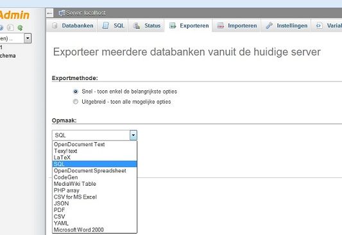Image resolution: width=342 pixels, height=235 pixels.
Task: Click the phpMyAdmin logo
Action: (x=14, y=15)
